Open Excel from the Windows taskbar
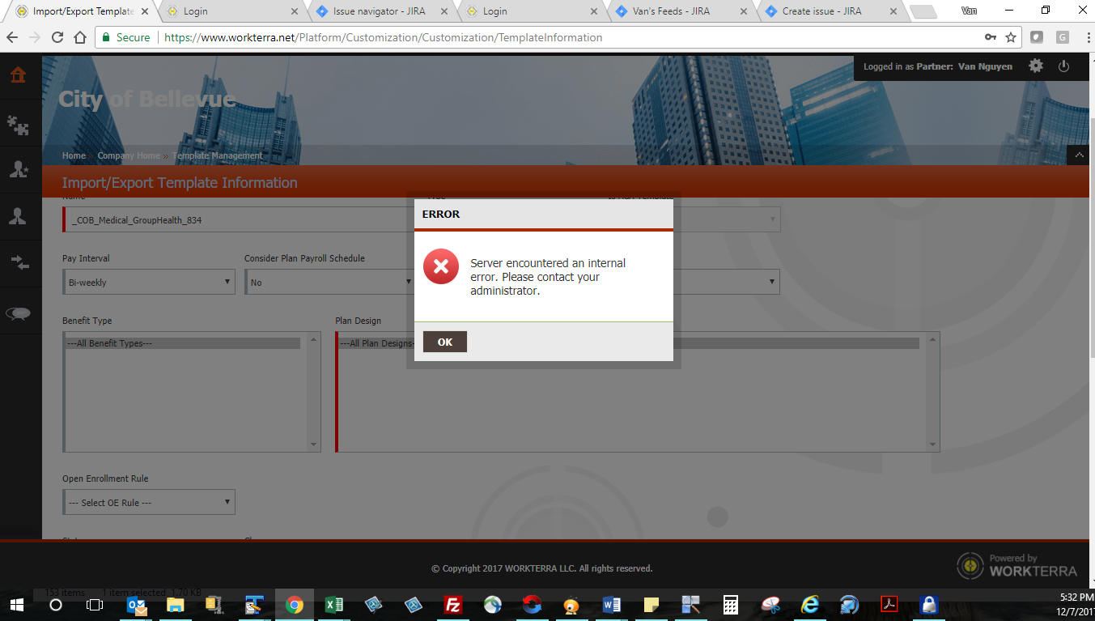This screenshot has width=1095, height=621. click(333, 605)
